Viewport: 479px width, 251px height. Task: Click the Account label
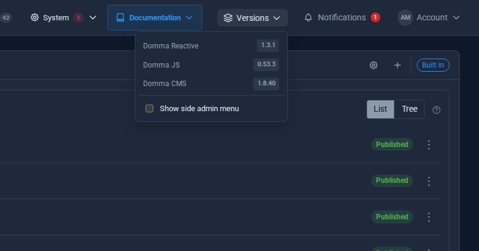432,17
